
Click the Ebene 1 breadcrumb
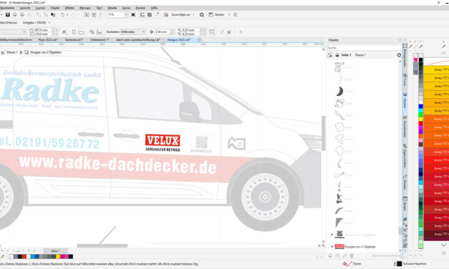pyautogui.click(x=12, y=52)
